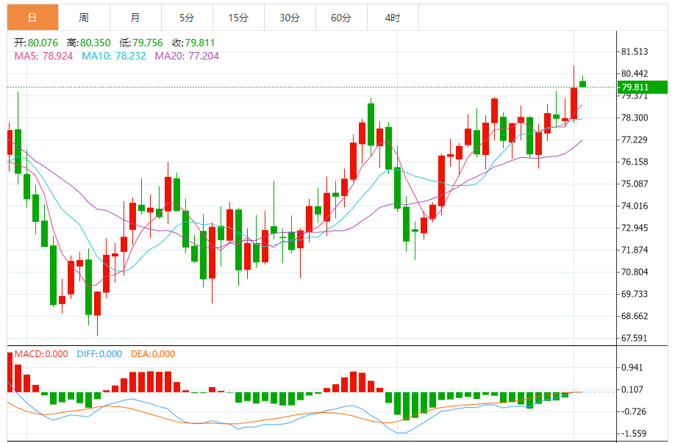The width and height of the screenshot is (675, 443).
Task: Click the MACD:0.000 indicator label
Action: [x=41, y=354]
